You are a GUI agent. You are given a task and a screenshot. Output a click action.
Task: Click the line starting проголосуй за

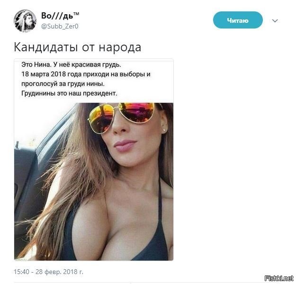[x=63, y=84]
